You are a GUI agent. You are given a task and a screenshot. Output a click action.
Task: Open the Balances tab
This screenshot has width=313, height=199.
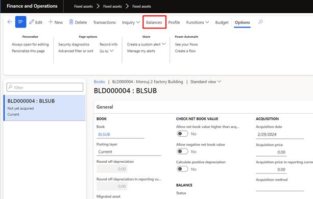[154, 22]
